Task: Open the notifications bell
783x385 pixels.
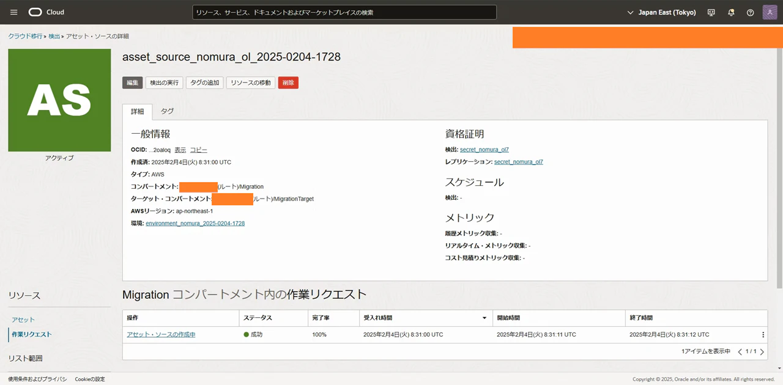Action: (731, 12)
